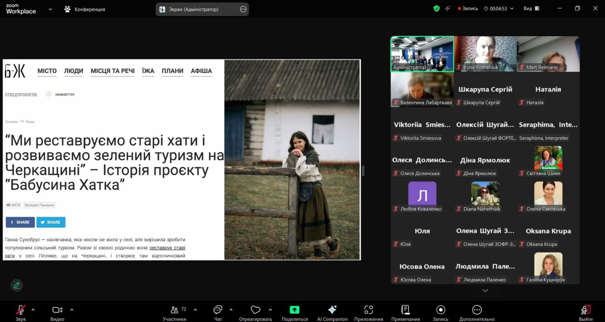Open the screen share options ellipsis
The image size is (605, 322).
click(243, 9)
